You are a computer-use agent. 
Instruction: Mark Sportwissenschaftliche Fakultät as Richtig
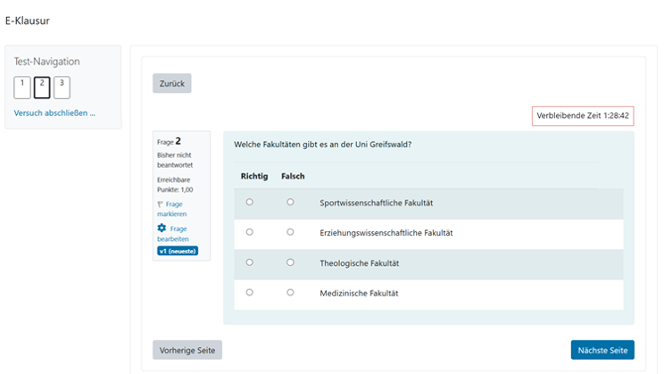coord(249,202)
